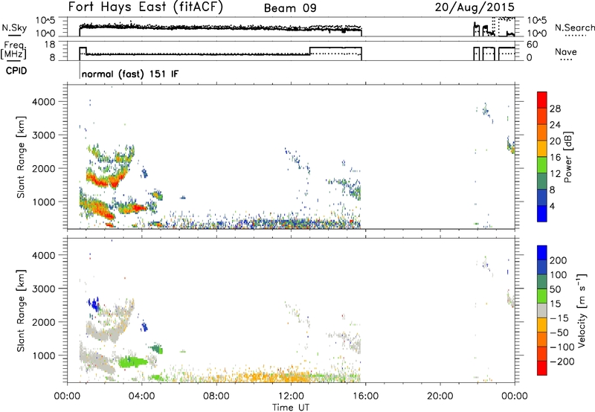595x412 pixels.
Task: Click the dark blue velocity patch near 2500 km
Action: 94,303
